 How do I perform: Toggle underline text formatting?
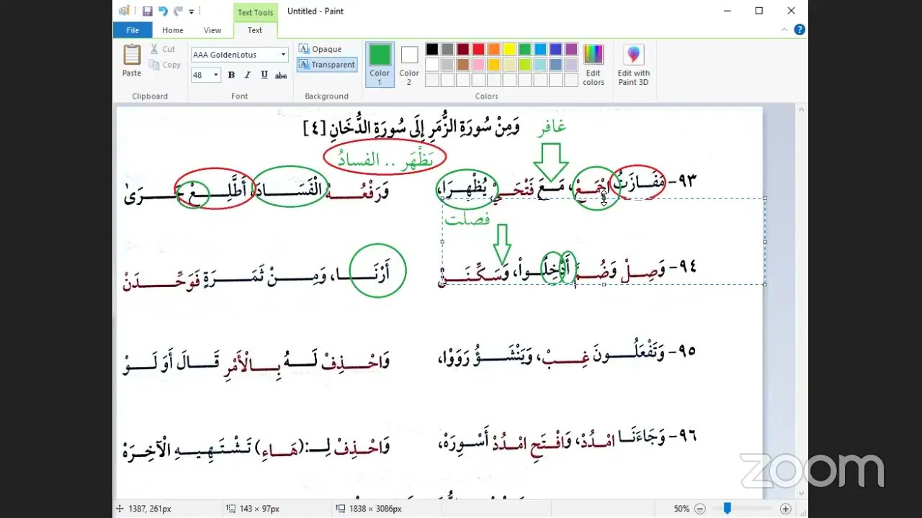coord(264,75)
